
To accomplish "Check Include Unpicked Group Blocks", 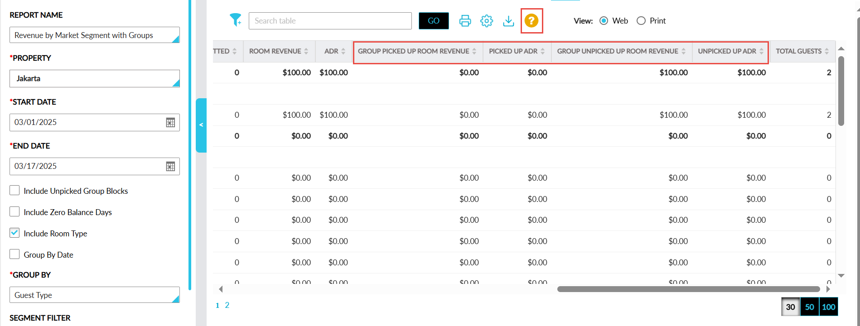I will [x=14, y=190].
